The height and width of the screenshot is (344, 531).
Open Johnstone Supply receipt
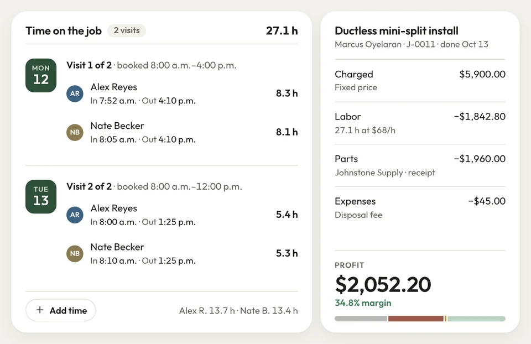(385, 173)
